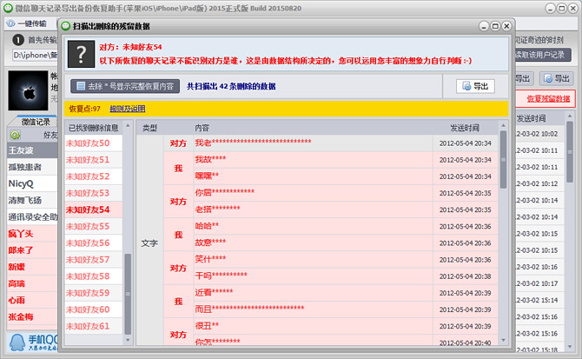Click the Apple logo device thumbnail
The image size is (582, 359).
pos(23,90)
